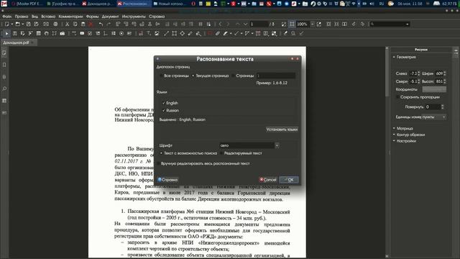Click the 'Установить языки' button
The image size is (460, 259).
(x=282, y=129)
